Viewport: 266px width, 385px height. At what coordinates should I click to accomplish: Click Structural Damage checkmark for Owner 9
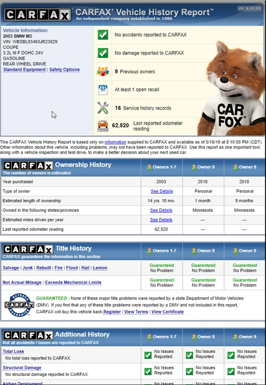click(231, 371)
